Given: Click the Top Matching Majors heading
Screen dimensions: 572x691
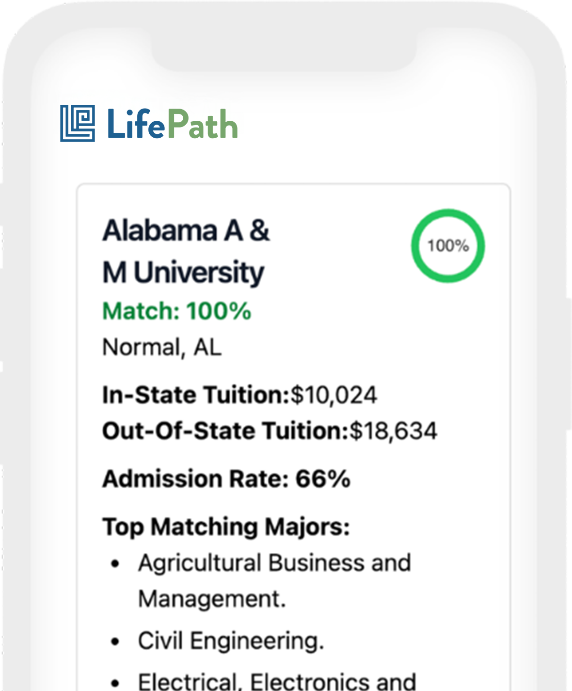Looking at the screenshot, I should 226,527.
